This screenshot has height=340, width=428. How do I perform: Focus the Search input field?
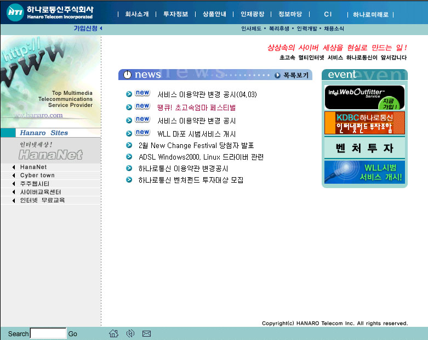[x=48, y=333]
